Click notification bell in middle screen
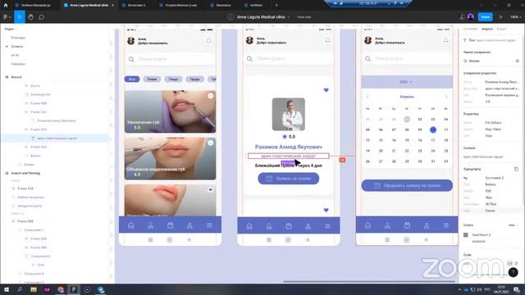525x295 pixels. pyautogui.click(x=327, y=40)
